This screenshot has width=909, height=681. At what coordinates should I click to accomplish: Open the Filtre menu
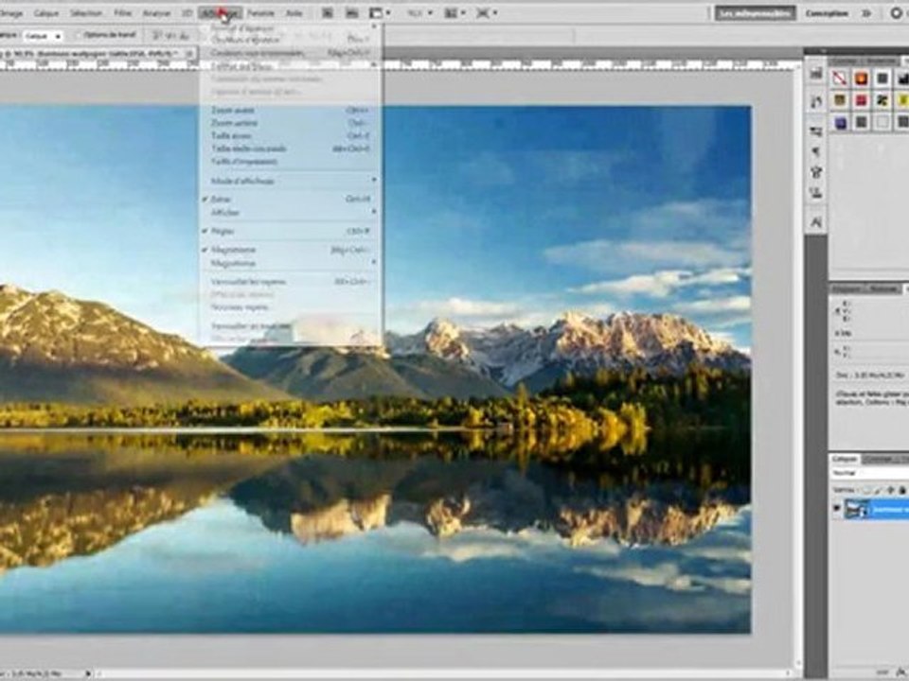pyautogui.click(x=122, y=12)
